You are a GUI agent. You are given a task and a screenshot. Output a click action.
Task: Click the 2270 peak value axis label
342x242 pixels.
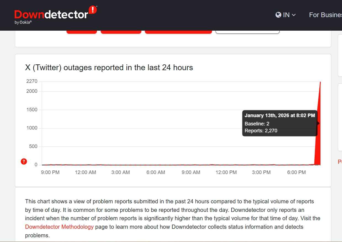click(x=32, y=81)
